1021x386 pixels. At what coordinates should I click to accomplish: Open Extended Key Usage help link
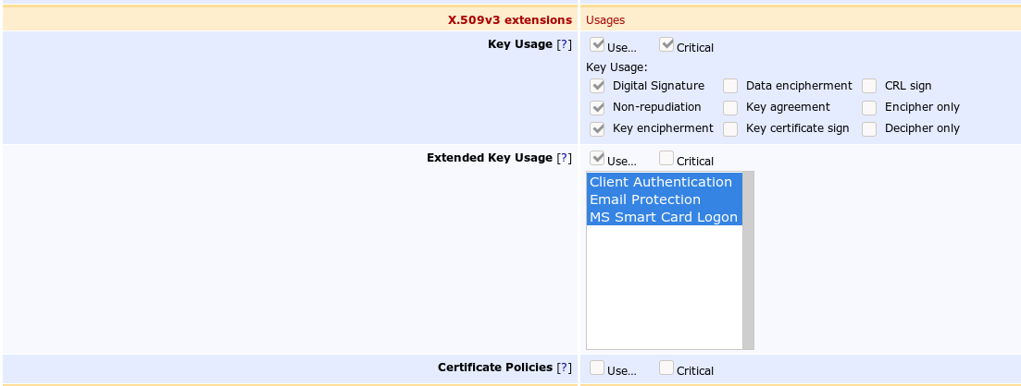pos(564,158)
